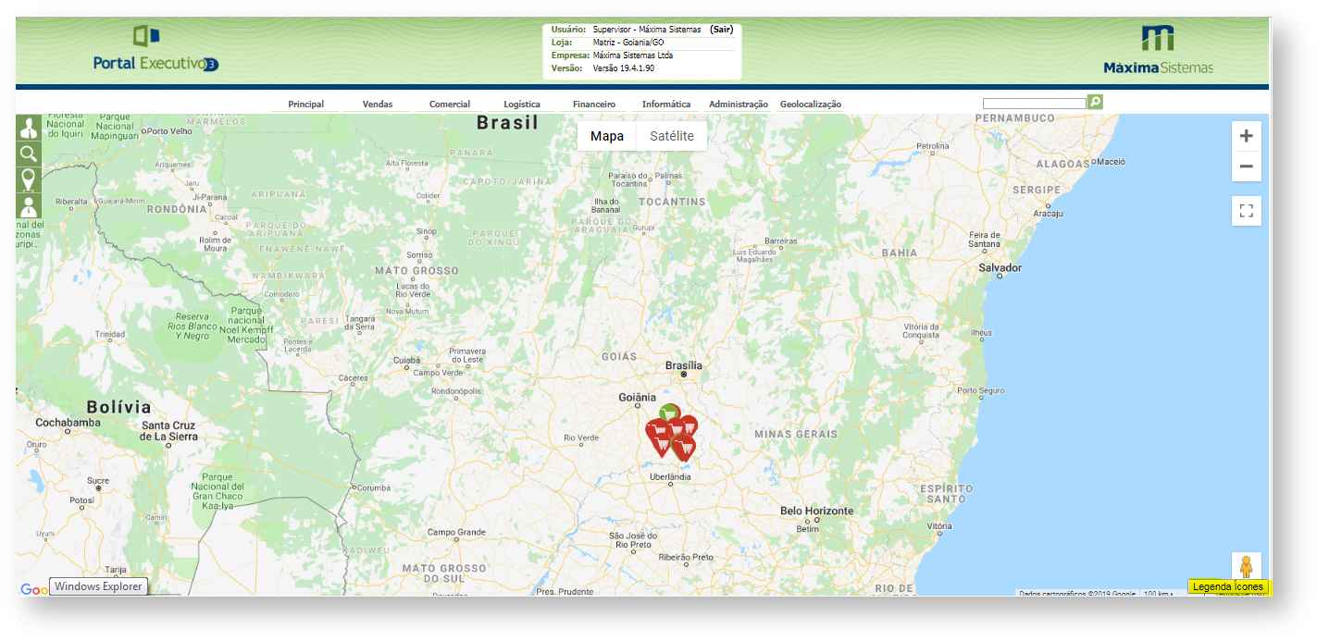Zoom in the map with plus button
Image resolution: width=1317 pixels, height=641 pixels.
click(1247, 136)
